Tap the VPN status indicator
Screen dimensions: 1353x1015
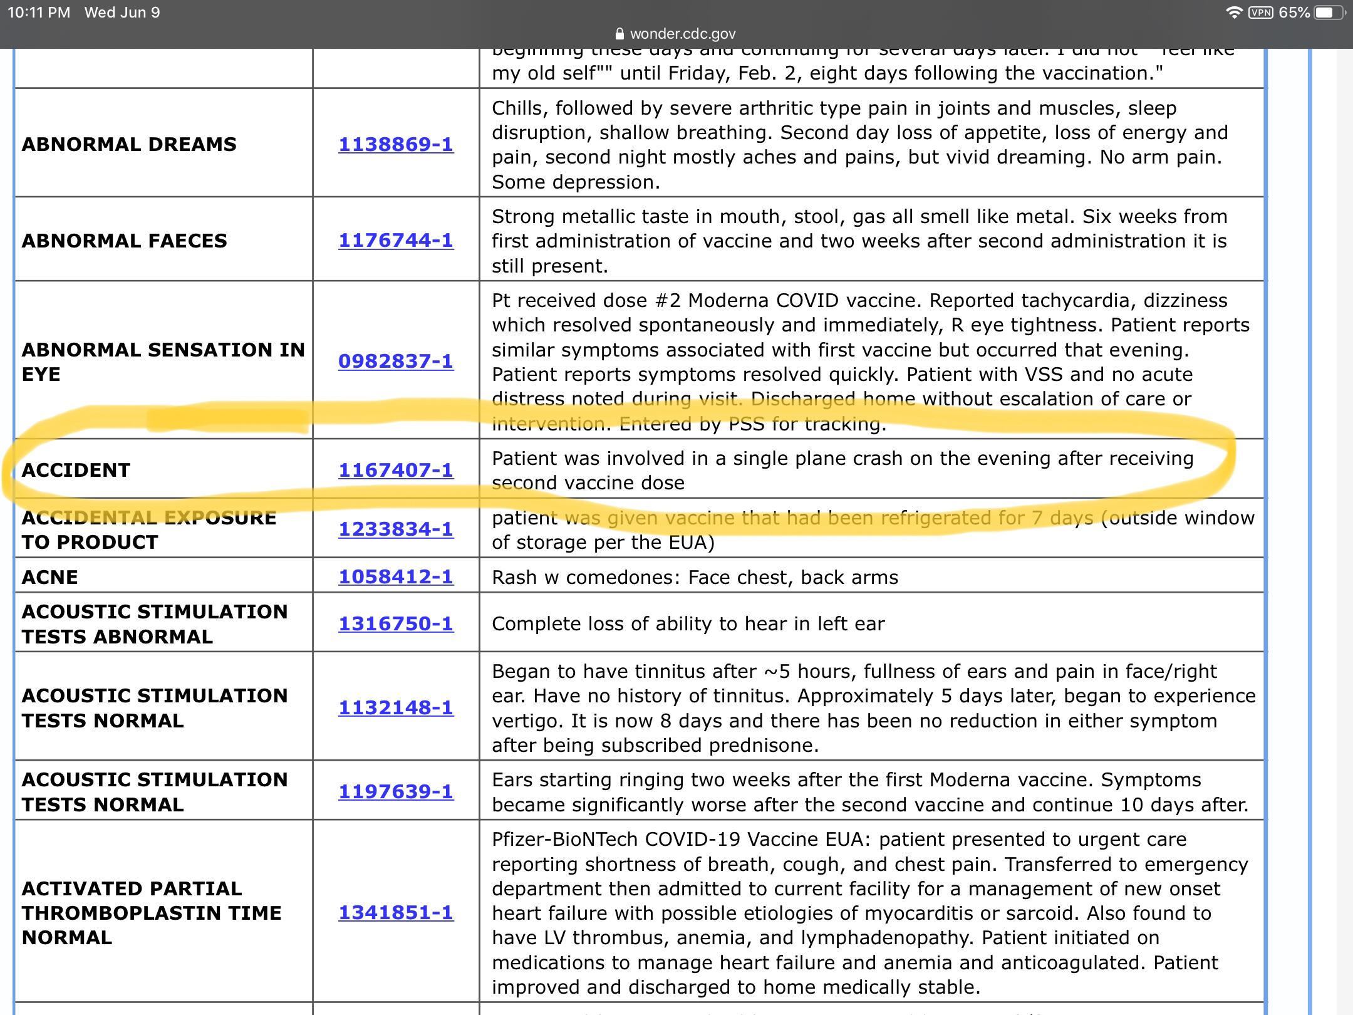click(x=1260, y=13)
